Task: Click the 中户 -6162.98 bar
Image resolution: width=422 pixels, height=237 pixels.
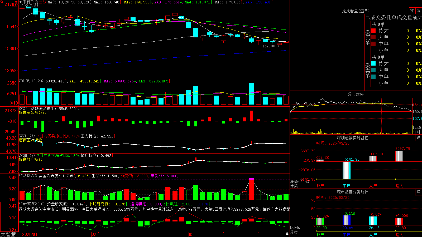Action: coord(347,170)
